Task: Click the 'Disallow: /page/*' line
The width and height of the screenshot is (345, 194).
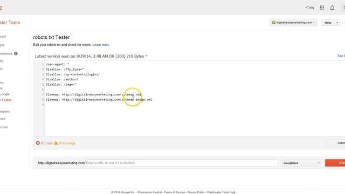Action: pyautogui.click(x=61, y=85)
